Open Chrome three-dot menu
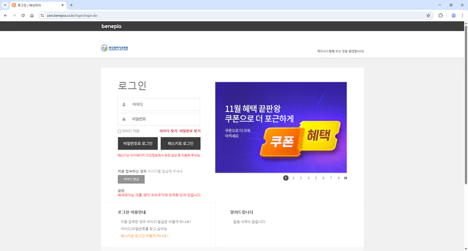 462,16
